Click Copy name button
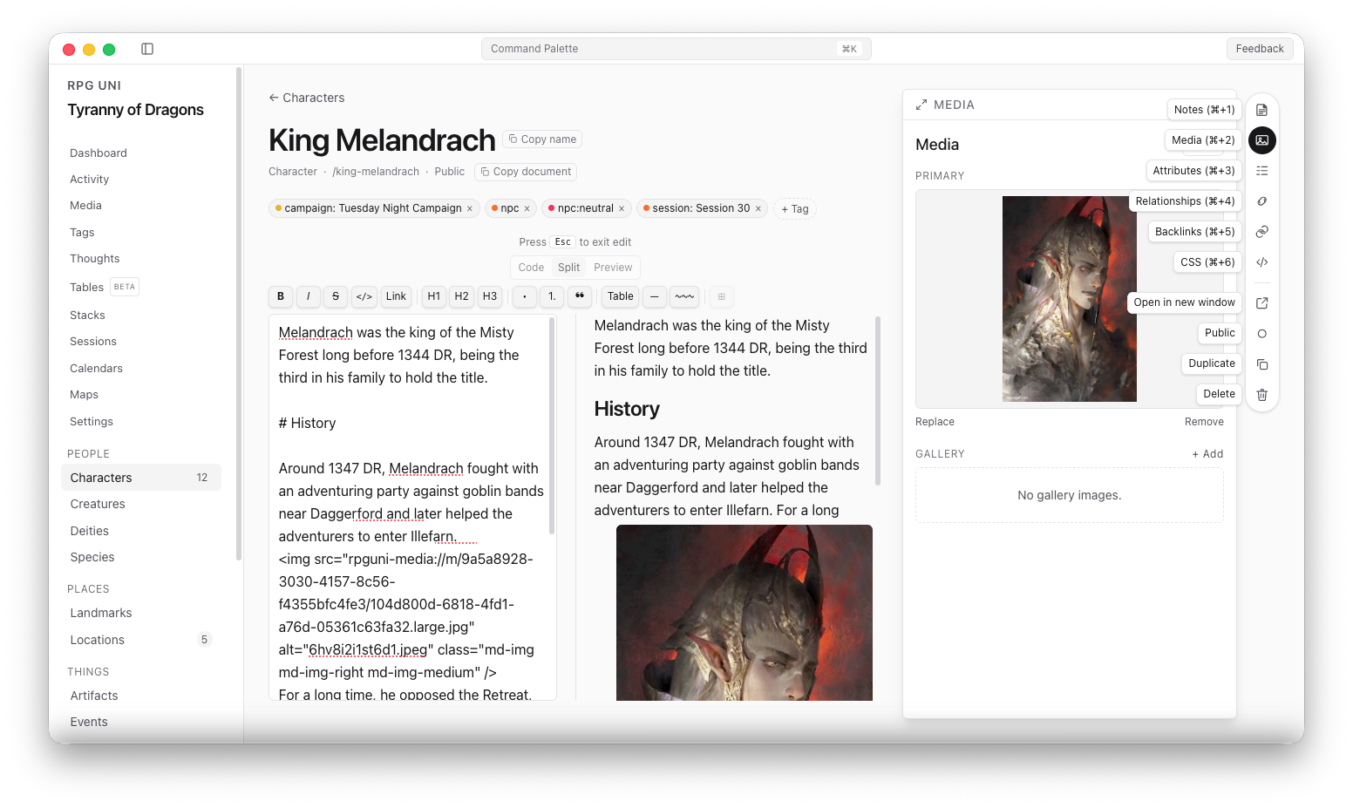The image size is (1353, 808). click(x=542, y=139)
